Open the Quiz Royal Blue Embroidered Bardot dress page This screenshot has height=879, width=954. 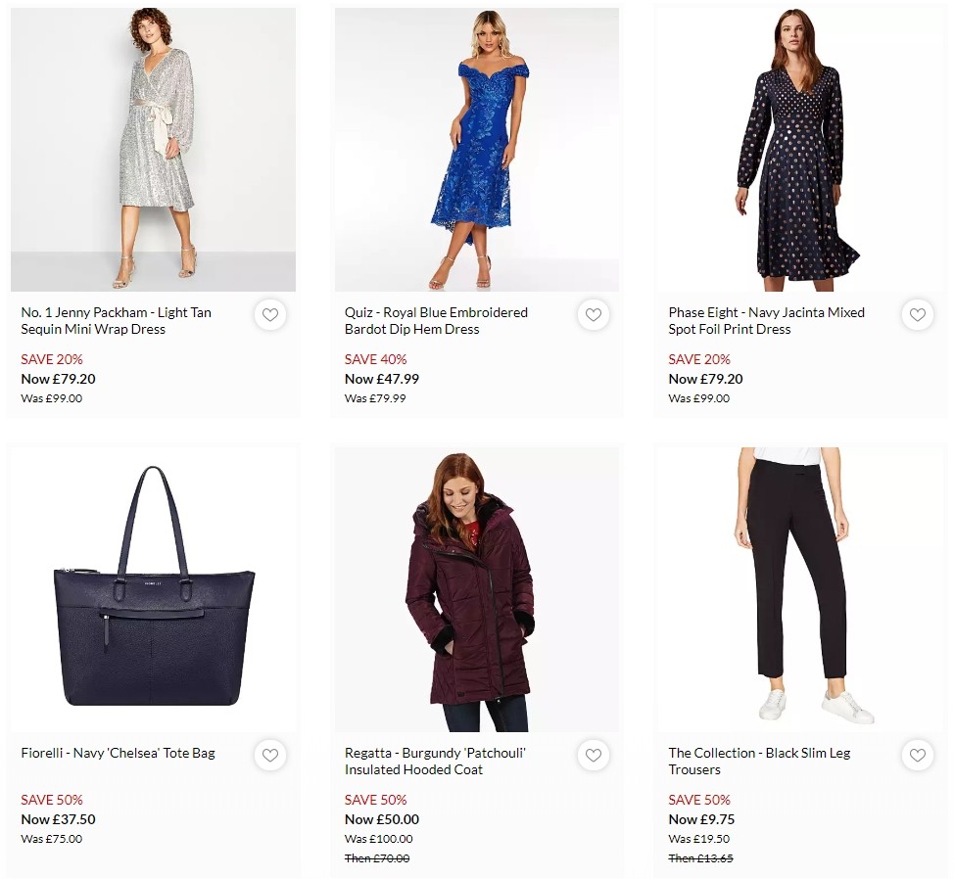(436, 321)
